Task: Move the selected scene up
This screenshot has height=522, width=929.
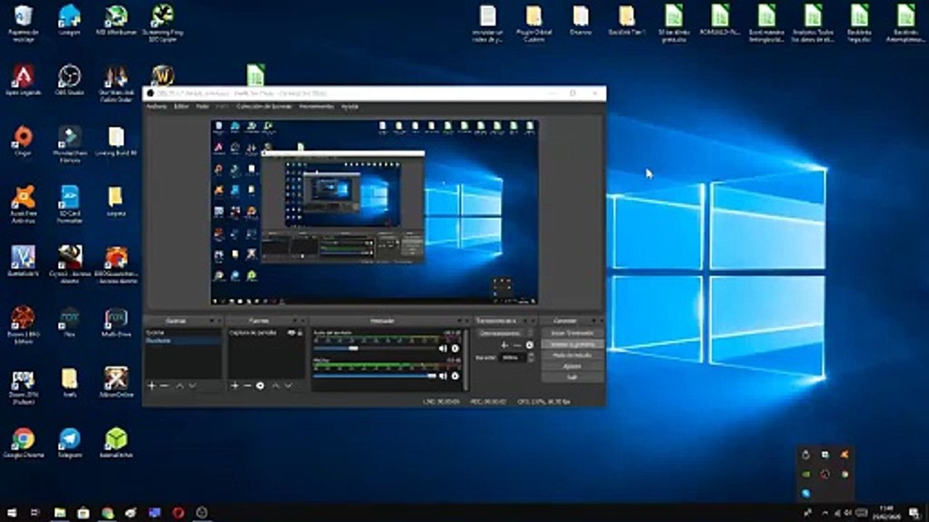Action: pyautogui.click(x=180, y=386)
